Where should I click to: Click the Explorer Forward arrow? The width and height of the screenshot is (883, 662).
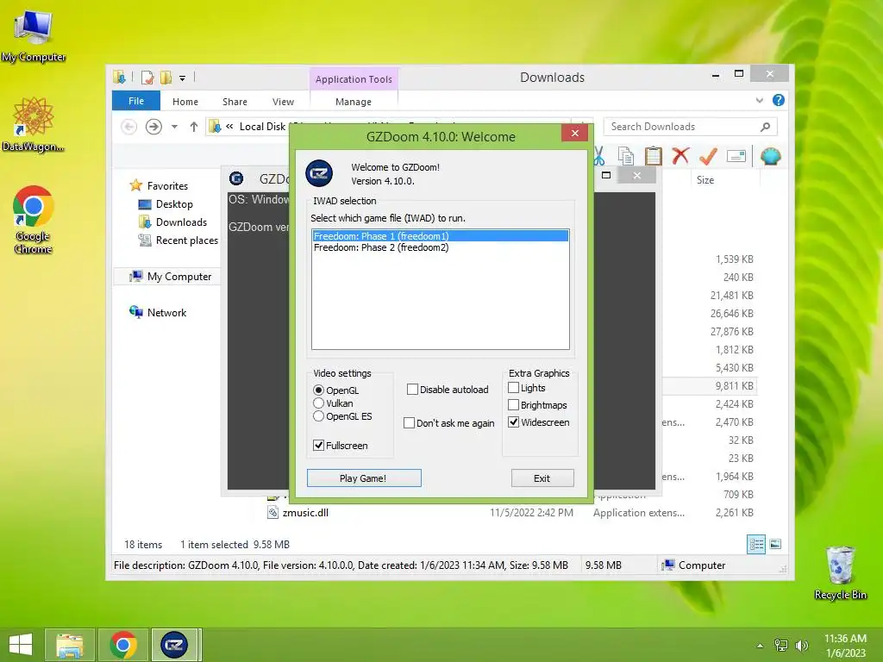153,127
